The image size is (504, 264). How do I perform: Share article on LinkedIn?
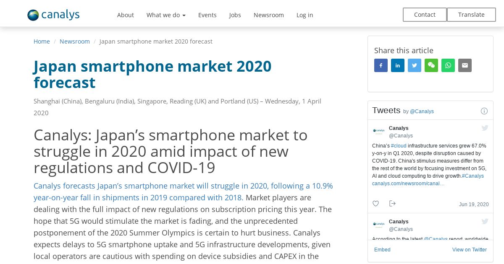pos(398,65)
